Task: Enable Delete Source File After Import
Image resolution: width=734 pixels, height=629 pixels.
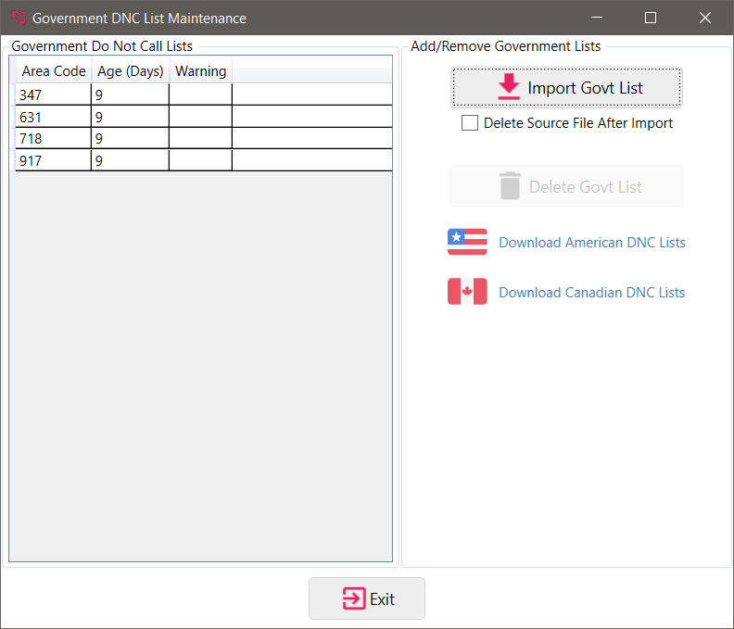Action: click(x=470, y=123)
